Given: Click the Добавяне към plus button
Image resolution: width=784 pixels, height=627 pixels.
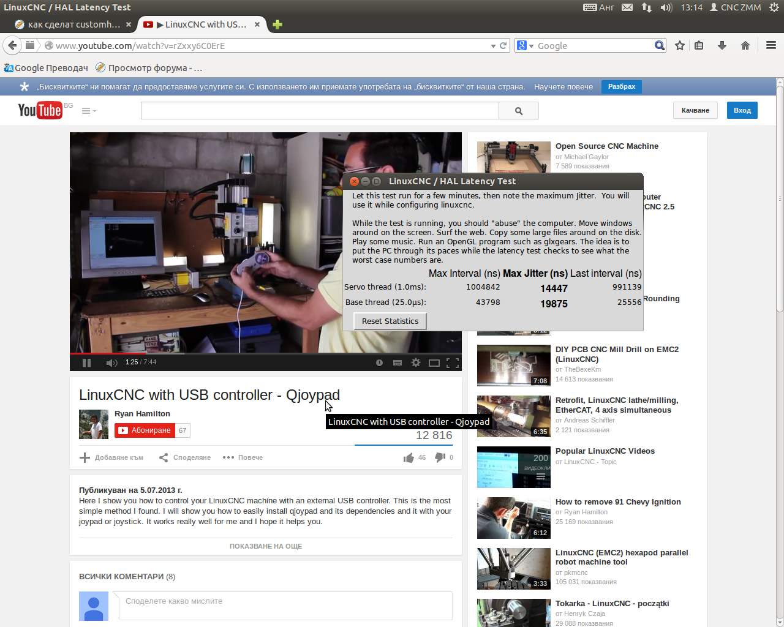Looking at the screenshot, I should (x=111, y=457).
